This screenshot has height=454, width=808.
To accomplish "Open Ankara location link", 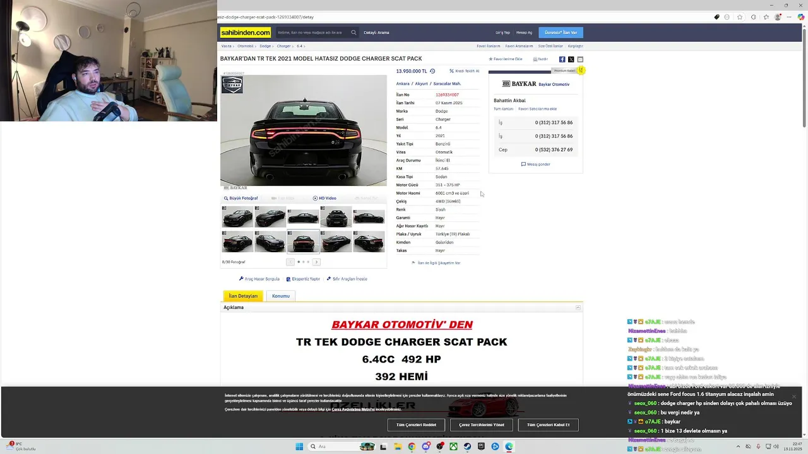I will pyautogui.click(x=403, y=84).
